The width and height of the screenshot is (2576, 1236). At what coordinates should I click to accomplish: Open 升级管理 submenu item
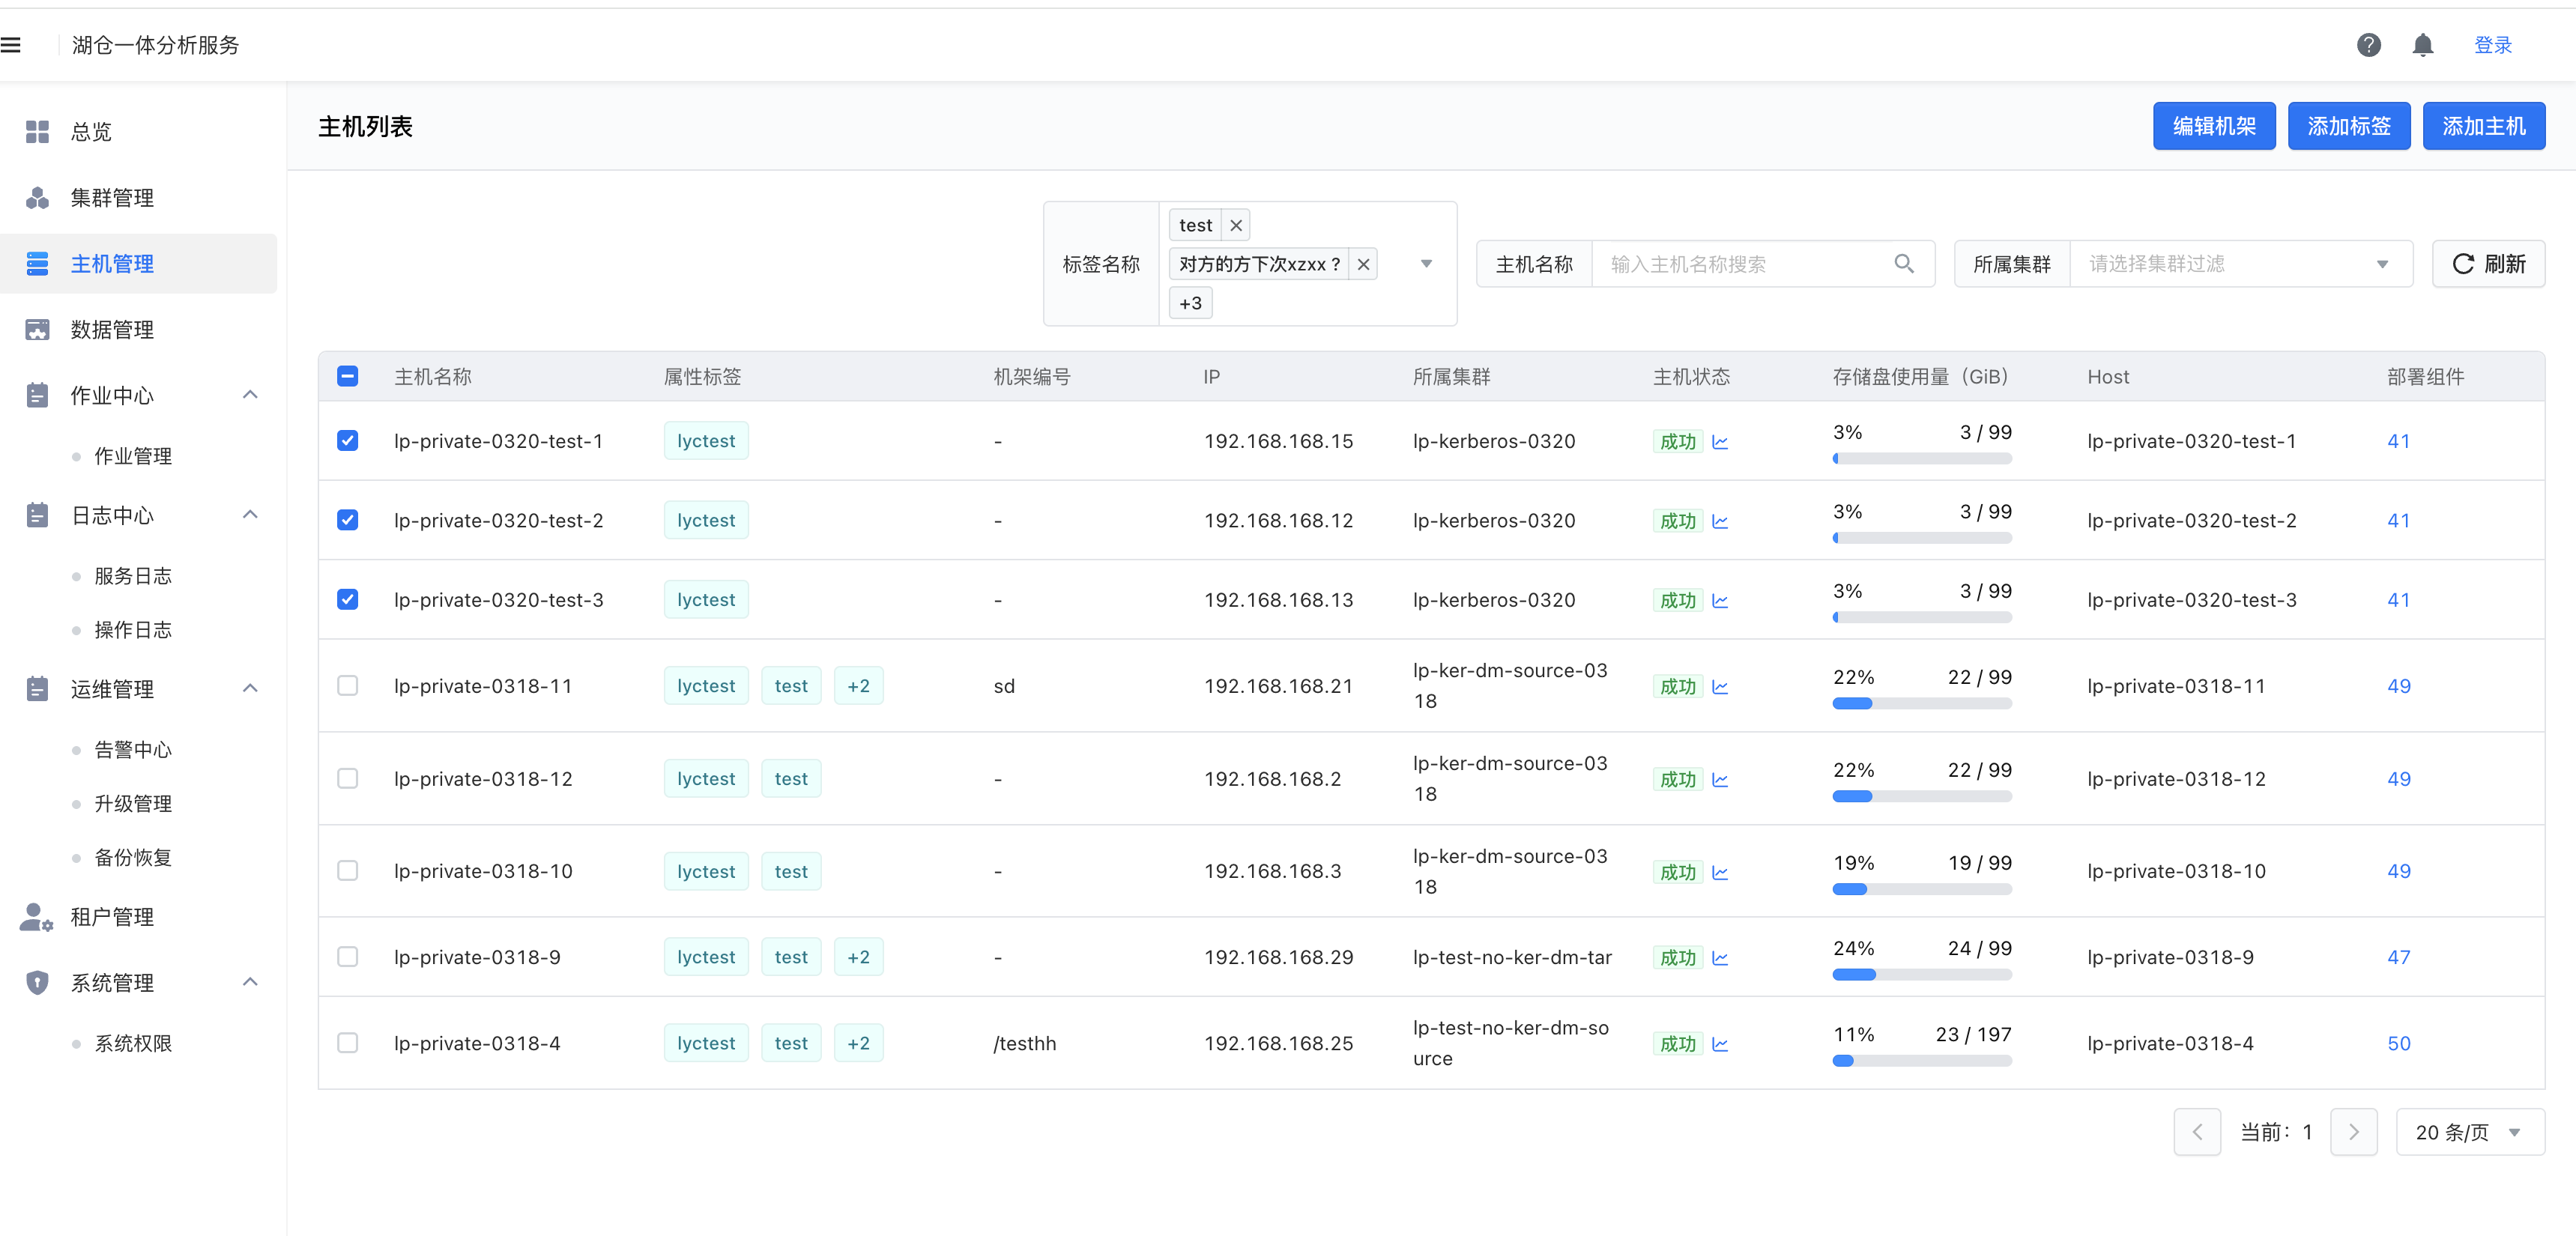133,804
